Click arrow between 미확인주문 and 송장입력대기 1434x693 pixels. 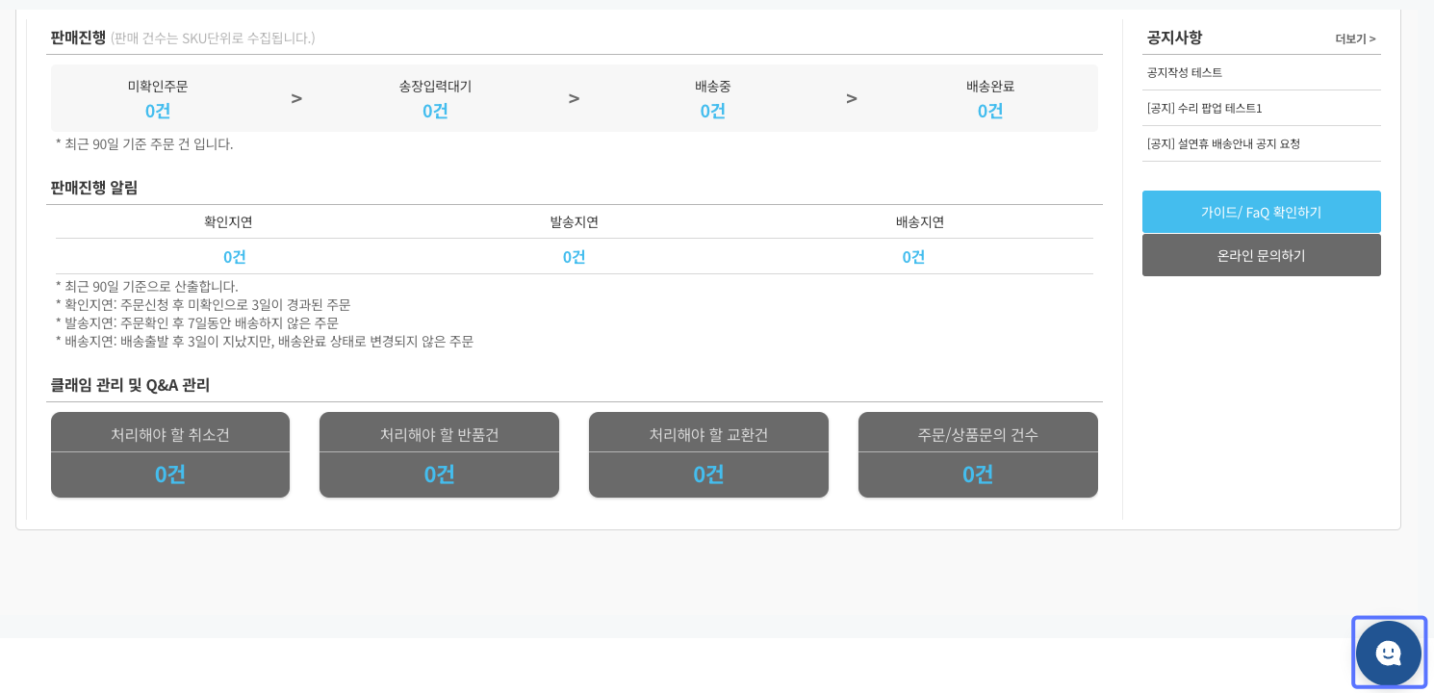click(296, 98)
